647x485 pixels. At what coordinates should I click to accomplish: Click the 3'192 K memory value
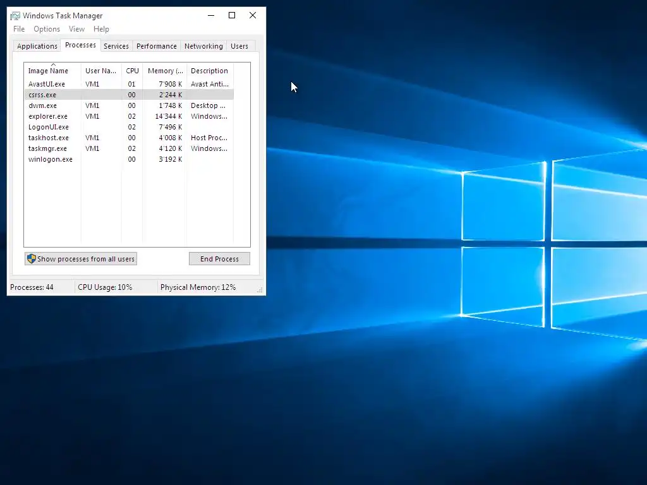[x=171, y=159]
